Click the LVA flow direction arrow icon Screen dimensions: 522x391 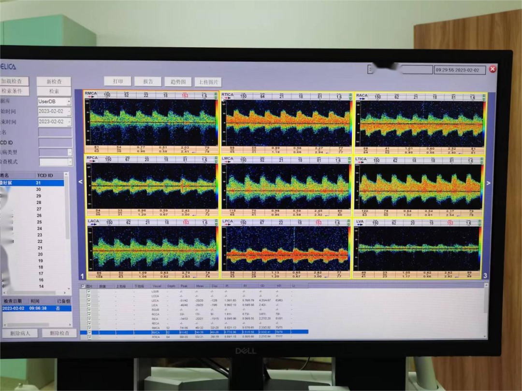click(360, 225)
